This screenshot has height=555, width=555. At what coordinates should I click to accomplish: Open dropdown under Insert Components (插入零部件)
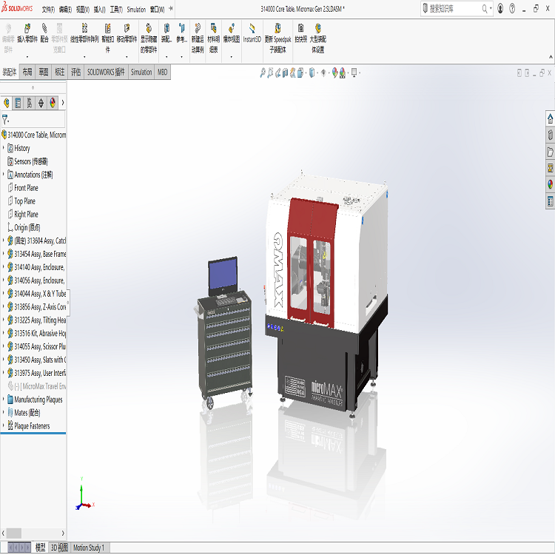27,57
